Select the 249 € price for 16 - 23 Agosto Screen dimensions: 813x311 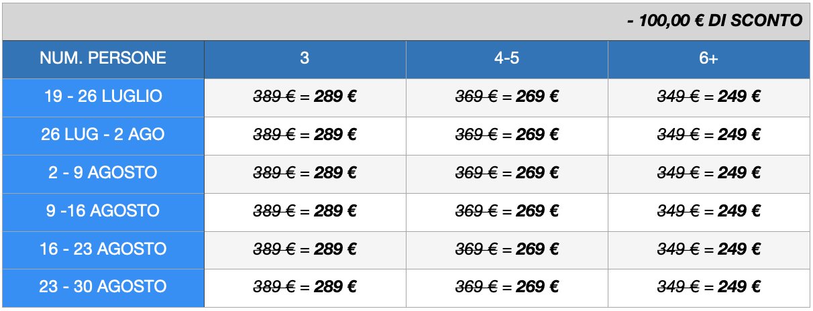pos(739,249)
